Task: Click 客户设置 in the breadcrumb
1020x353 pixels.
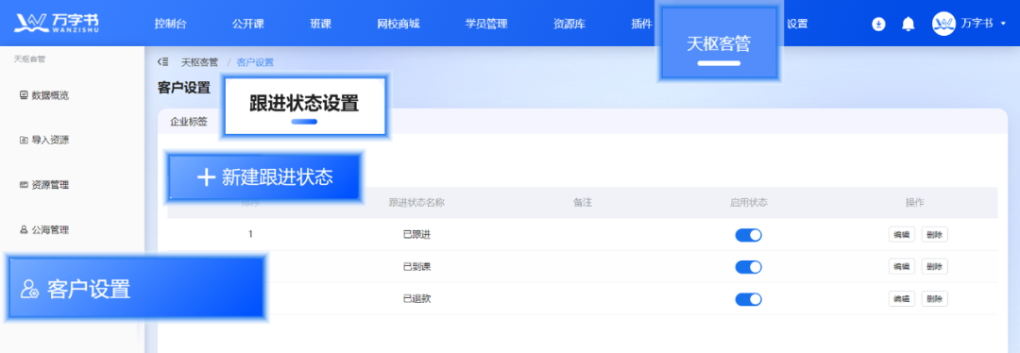Action: (x=255, y=62)
